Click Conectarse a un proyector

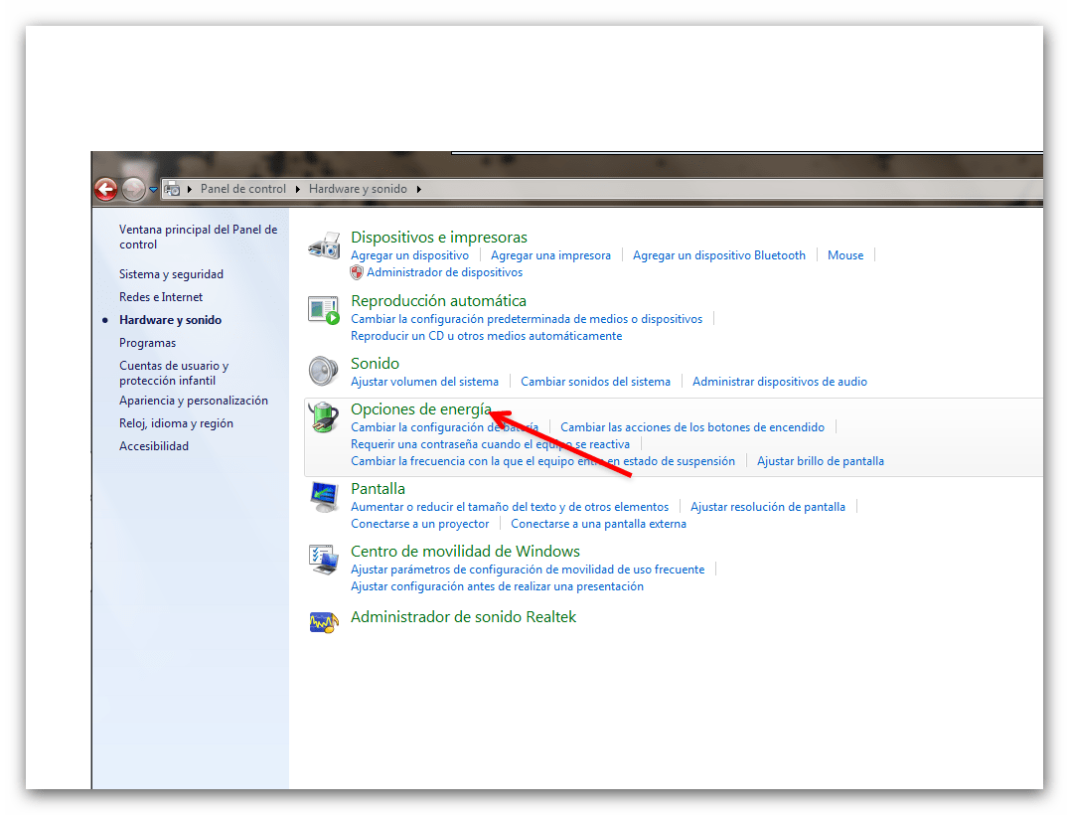(x=420, y=525)
